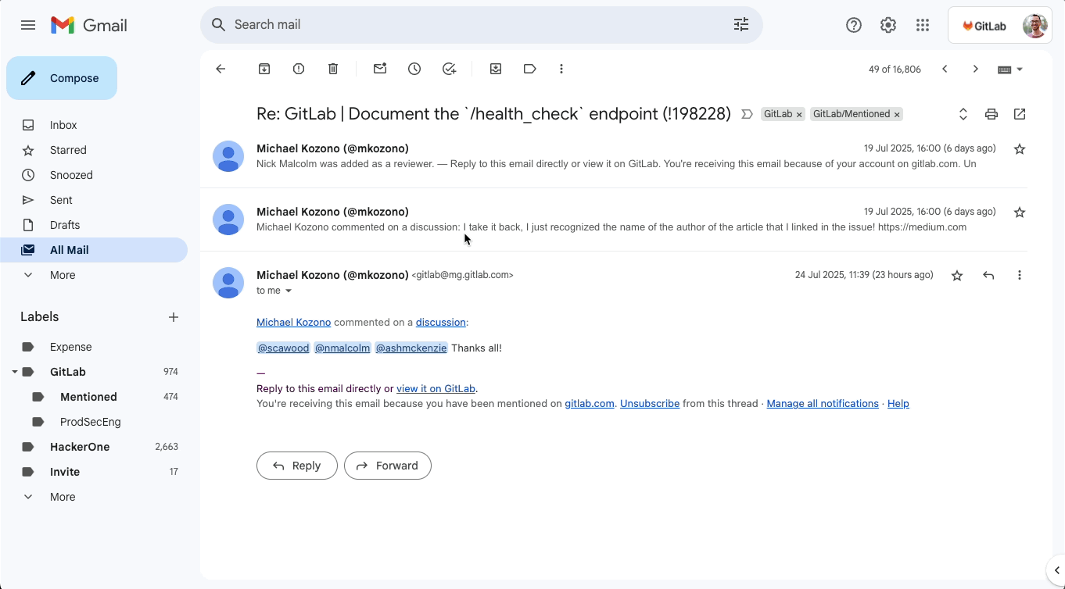Open the main menu hamburger icon
Viewport: 1065px width, 589px height.
coord(28,25)
